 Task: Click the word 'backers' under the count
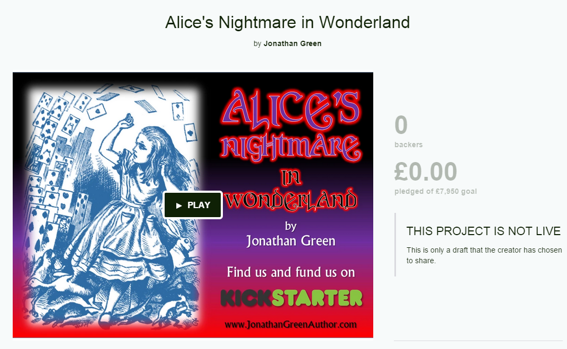click(409, 145)
